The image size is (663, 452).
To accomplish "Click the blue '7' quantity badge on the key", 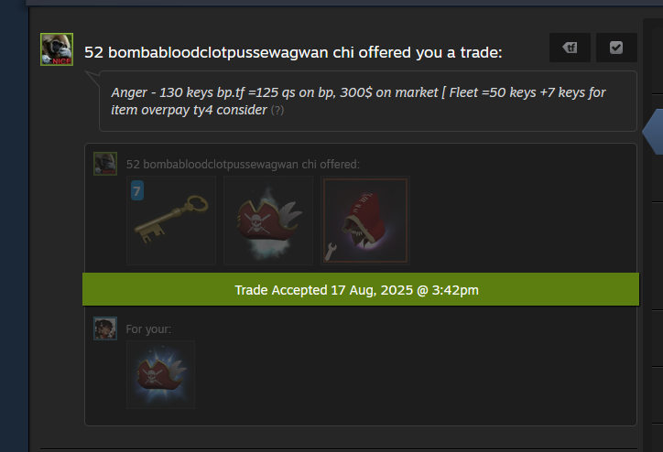I will [137, 190].
